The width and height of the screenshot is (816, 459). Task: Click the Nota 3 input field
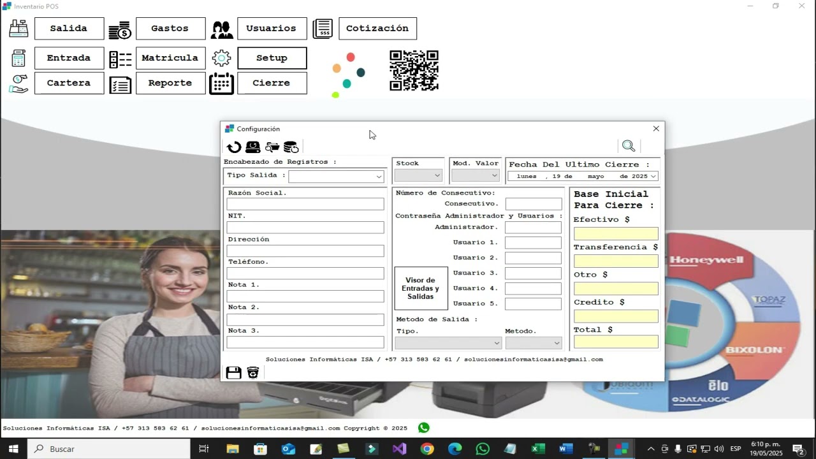pyautogui.click(x=305, y=342)
